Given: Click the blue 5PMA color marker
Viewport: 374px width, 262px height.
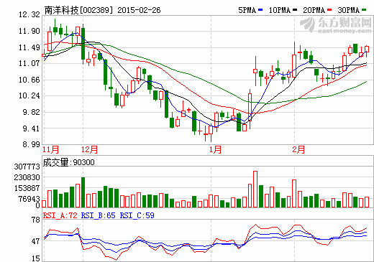Looking at the screenshot, I should coord(260,10).
